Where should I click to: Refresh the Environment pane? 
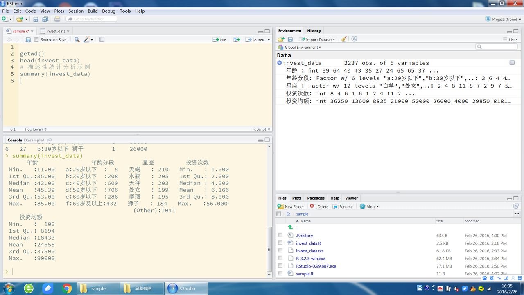(x=354, y=39)
